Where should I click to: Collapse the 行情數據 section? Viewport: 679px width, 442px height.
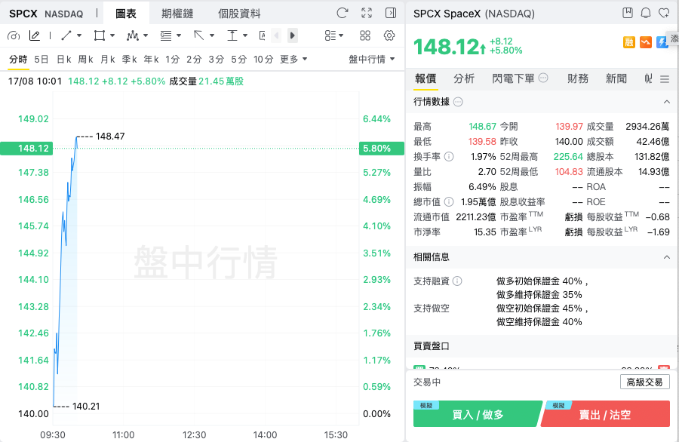coord(666,102)
